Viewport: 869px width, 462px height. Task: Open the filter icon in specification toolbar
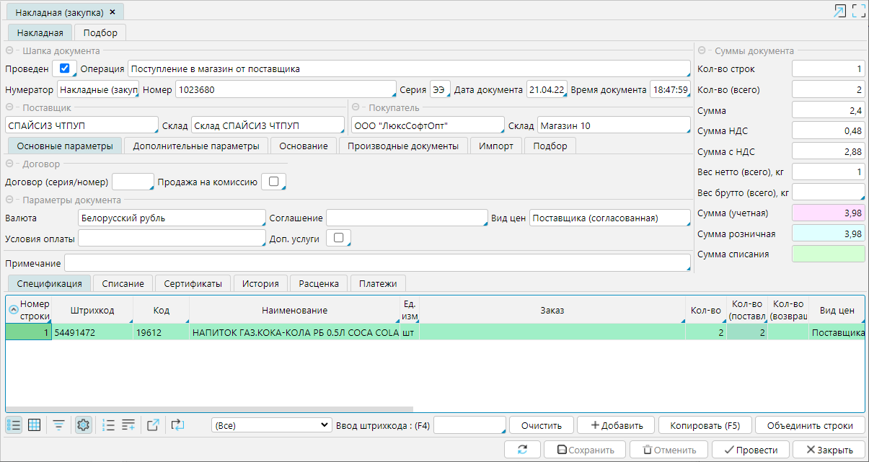59,425
